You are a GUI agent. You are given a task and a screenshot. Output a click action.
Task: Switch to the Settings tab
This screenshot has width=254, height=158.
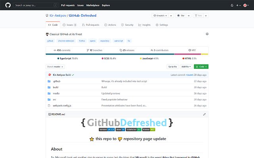pyautogui.click(x=162, y=25)
